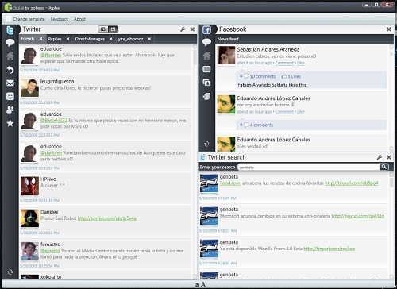
Task: Increase font size with large 'A'
Action: click(203, 284)
